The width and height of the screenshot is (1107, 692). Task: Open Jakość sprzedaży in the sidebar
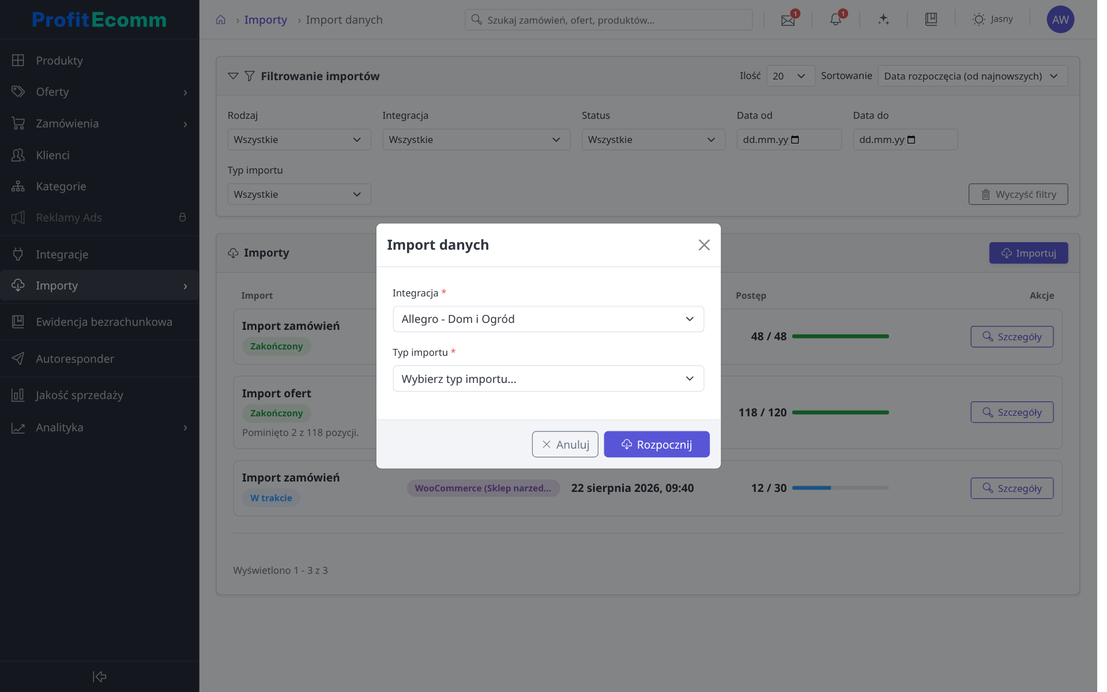coord(99,395)
